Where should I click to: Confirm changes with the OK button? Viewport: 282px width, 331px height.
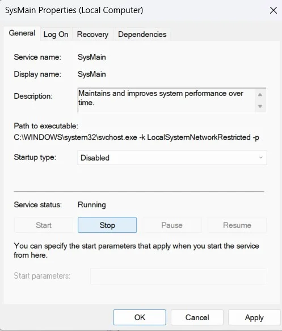coord(140,317)
